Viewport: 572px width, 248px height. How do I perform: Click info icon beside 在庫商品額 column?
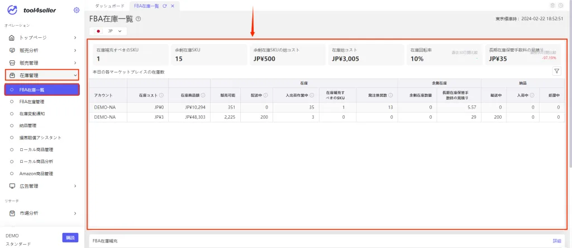pos(203,95)
